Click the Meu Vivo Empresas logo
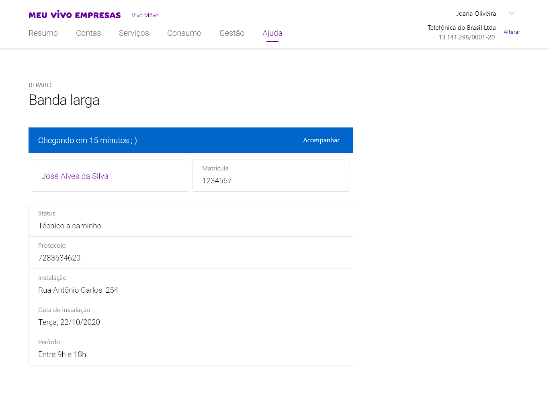 point(75,15)
